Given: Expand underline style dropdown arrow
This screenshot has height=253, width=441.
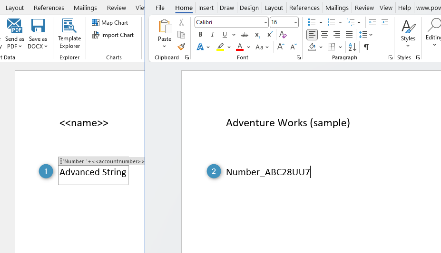Looking at the screenshot, I should click(x=234, y=35).
